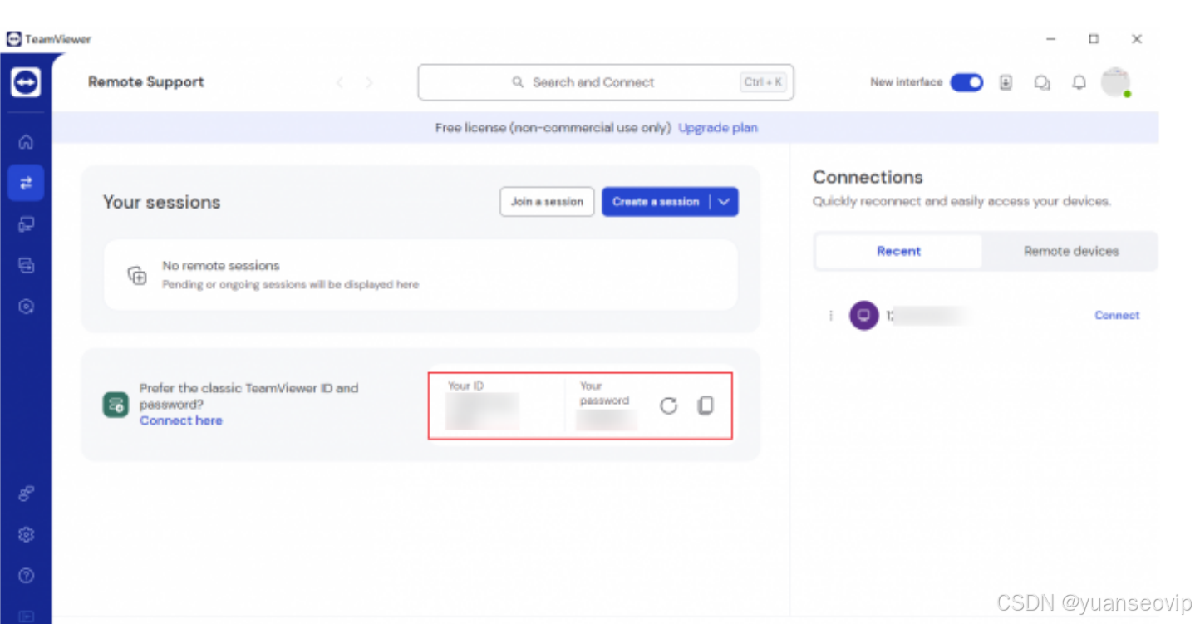Click the blurred Your password value
The width and height of the screenshot is (1195, 624).
(607, 420)
